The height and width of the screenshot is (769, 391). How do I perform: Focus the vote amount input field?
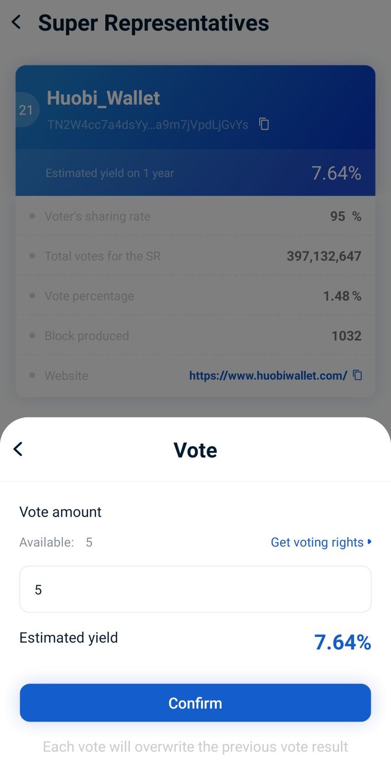[195, 589]
